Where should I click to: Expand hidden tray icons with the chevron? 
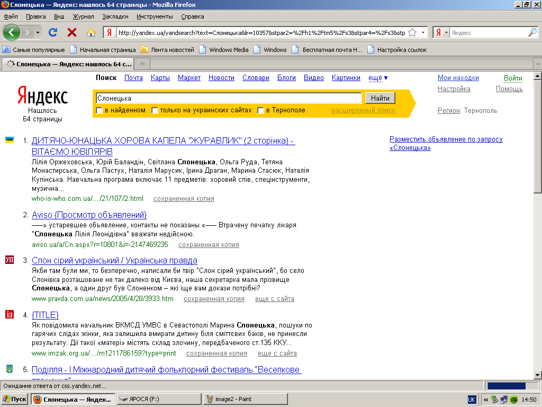[x=486, y=400]
